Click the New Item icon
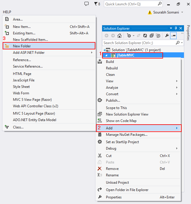This screenshot has width=191, height=204. pos(7,26)
